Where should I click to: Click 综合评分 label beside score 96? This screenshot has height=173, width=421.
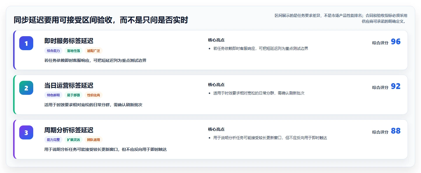(380, 43)
